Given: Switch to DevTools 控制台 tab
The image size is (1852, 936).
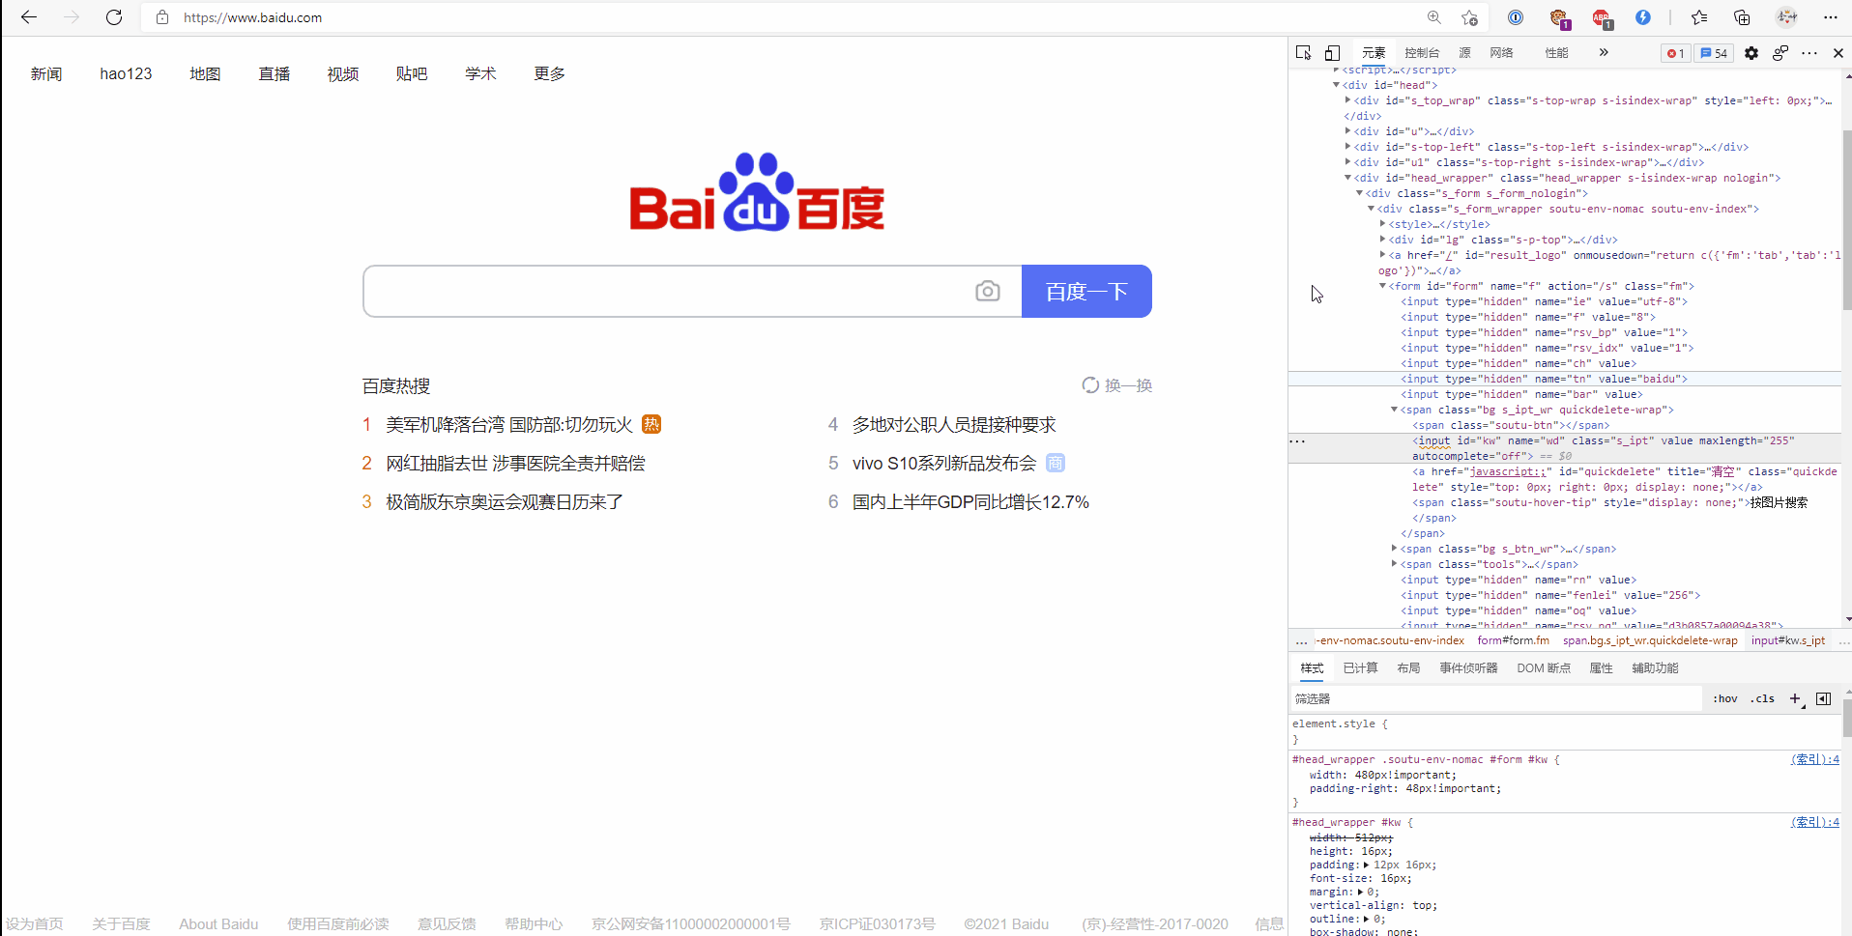Looking at the screenshot, I should pos(1422,53).
